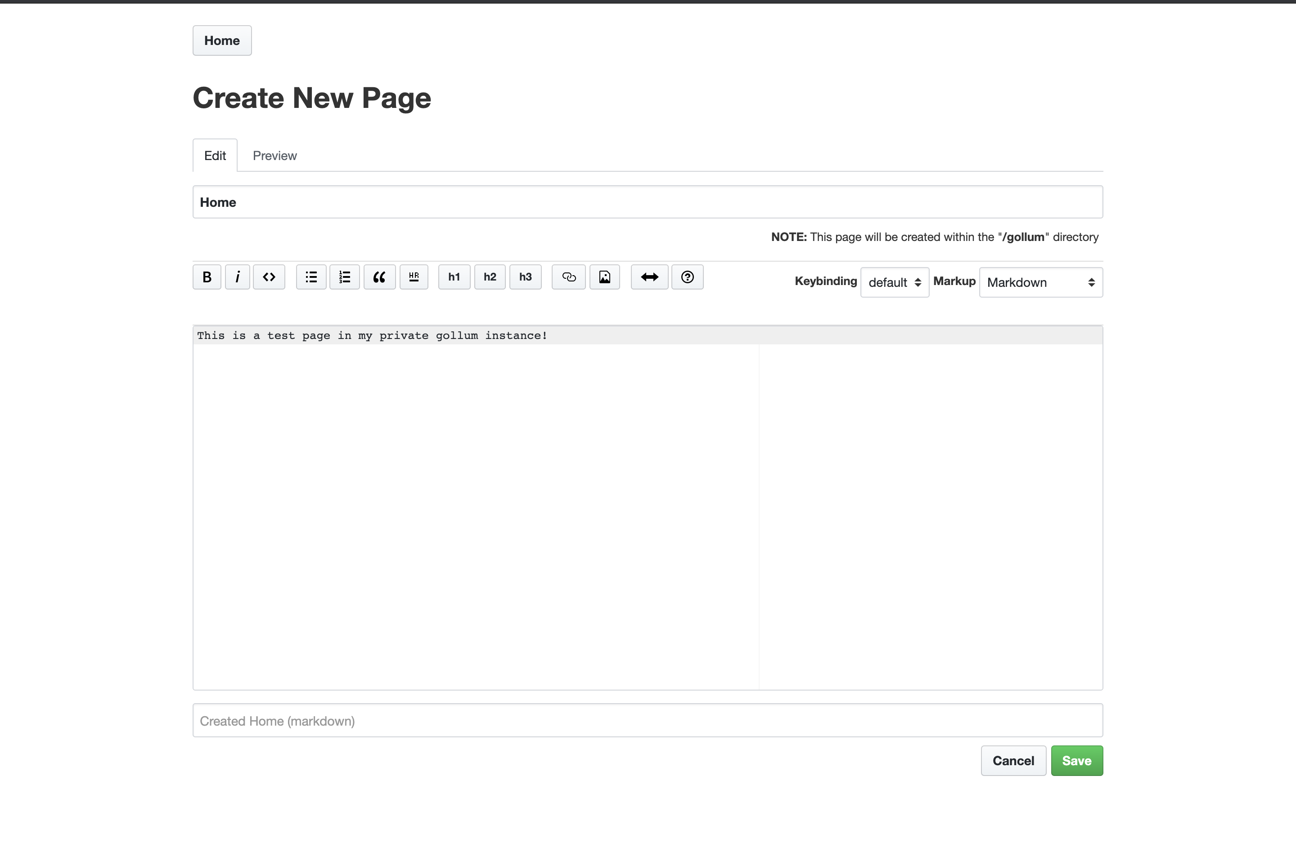Insert an image using the picture icon
Screen dimensions: 1296x856
click(604, 277)
